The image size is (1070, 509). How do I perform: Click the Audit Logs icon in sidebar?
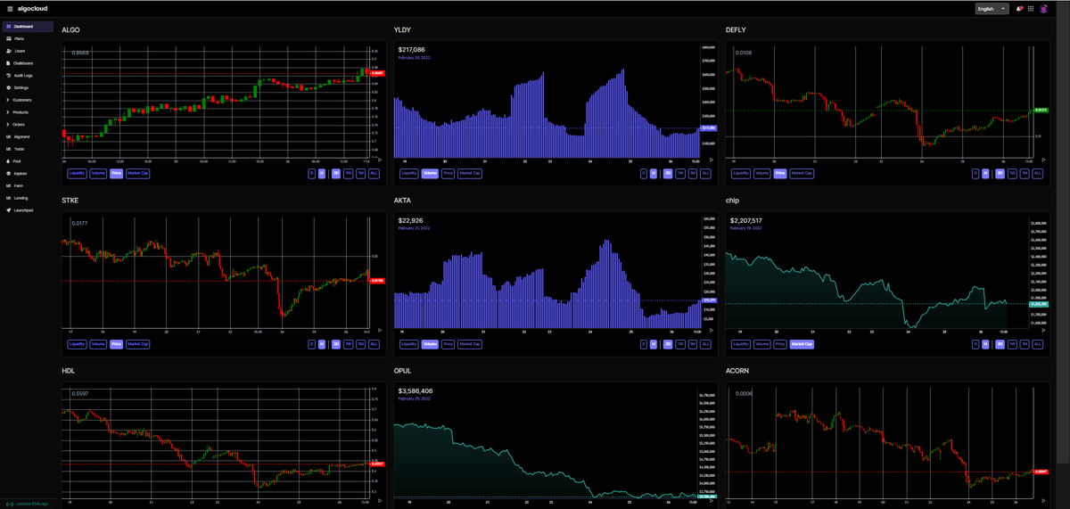click(x=8, y=76)
